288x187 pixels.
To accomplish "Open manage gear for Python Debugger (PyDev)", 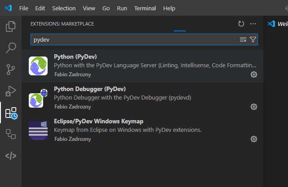I will pyautogui.click(x=253, y=107).
